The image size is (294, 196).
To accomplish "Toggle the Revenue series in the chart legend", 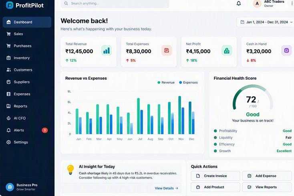I will pos(166,82).
